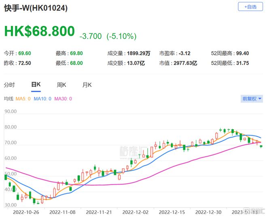The width and height of the screenshot is (267, 216).
Task: Switch to the 分时 tab
Action: pyautogui.click(x=9, y=85)
